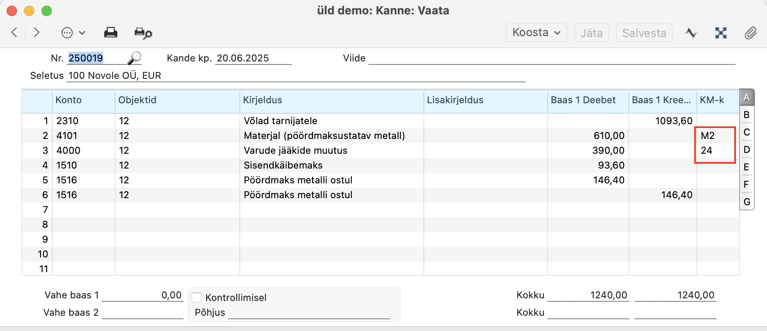Click the Jäta button
Image resolution: width=767 pixels, height=331 pixels.
tap(591, 33)
